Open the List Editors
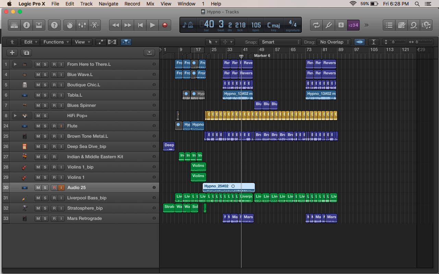 (x=389, y=25)
